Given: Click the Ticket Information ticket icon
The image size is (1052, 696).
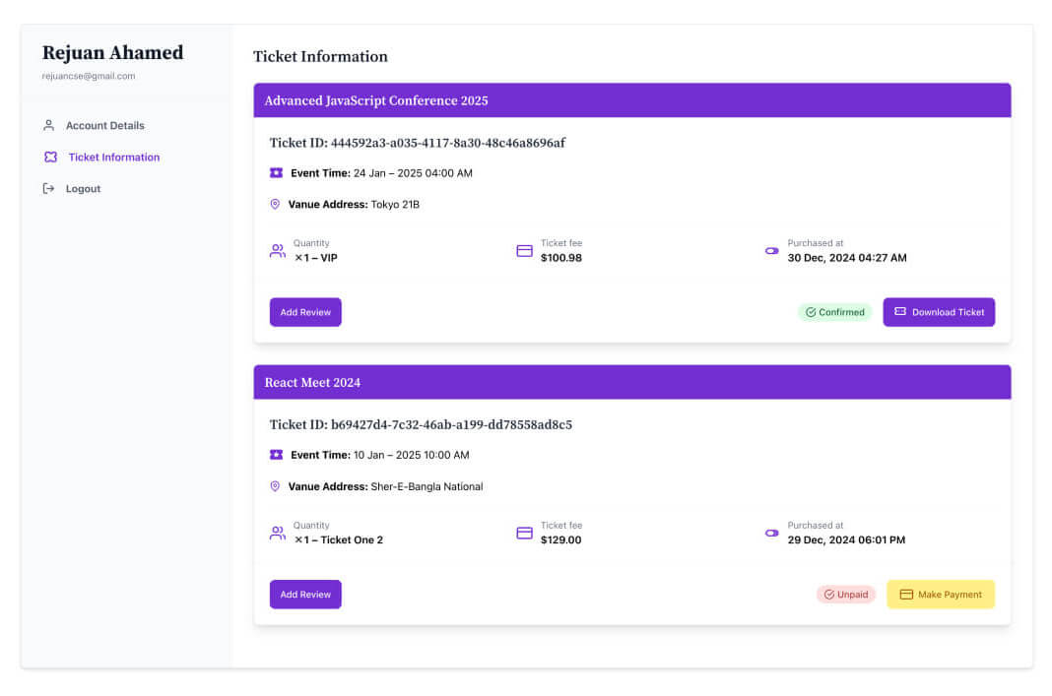Looking at the screenshot, I should [51, 158].
